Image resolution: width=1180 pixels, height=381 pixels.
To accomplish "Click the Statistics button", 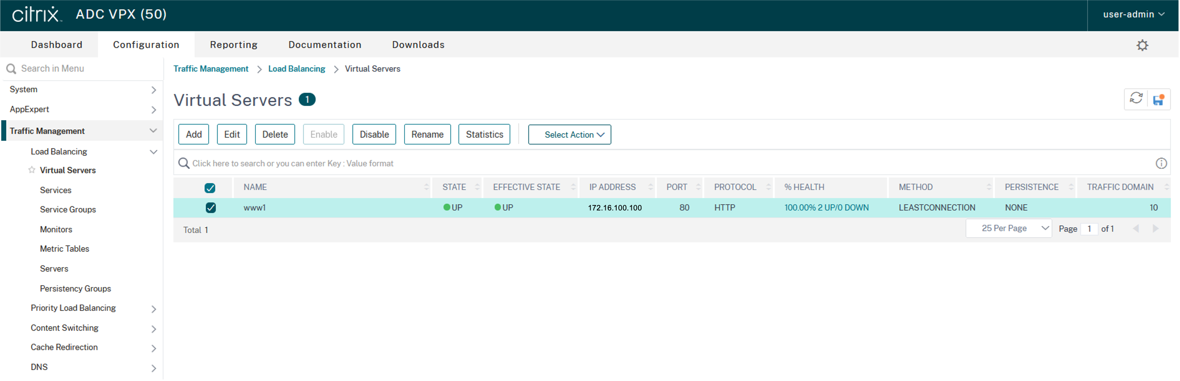I will 484,135.
